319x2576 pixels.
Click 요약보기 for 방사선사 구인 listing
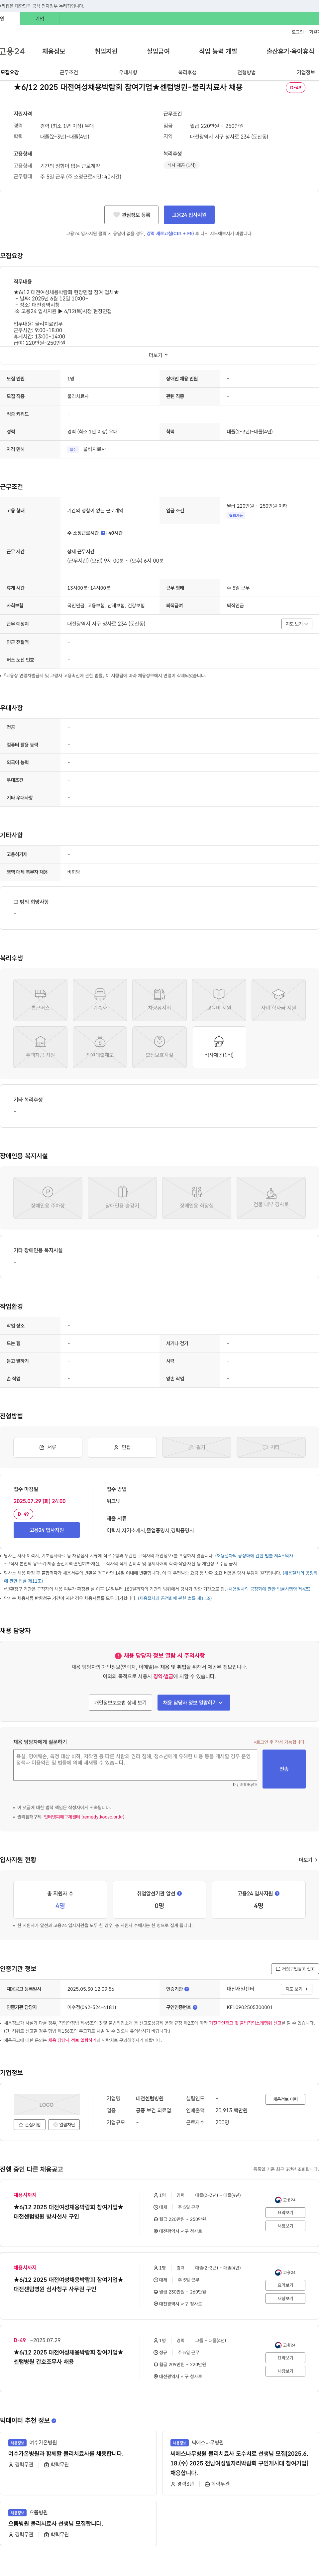[285, 2213]
